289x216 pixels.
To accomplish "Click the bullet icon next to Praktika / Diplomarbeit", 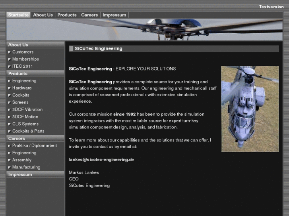I will [10, 146].
